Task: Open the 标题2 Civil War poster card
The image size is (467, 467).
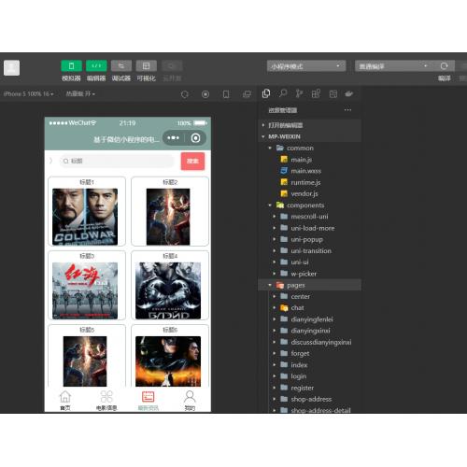Action: (170, 211)
